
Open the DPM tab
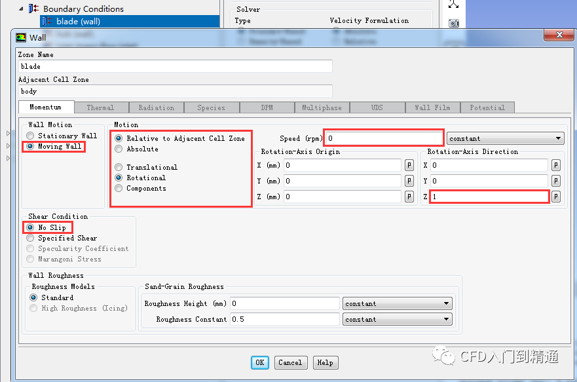point(267,107)
